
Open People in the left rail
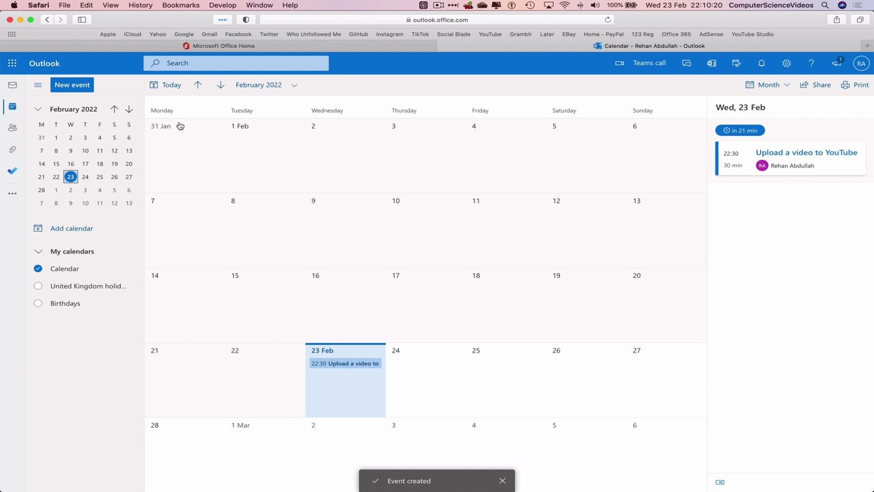[12, 128]
